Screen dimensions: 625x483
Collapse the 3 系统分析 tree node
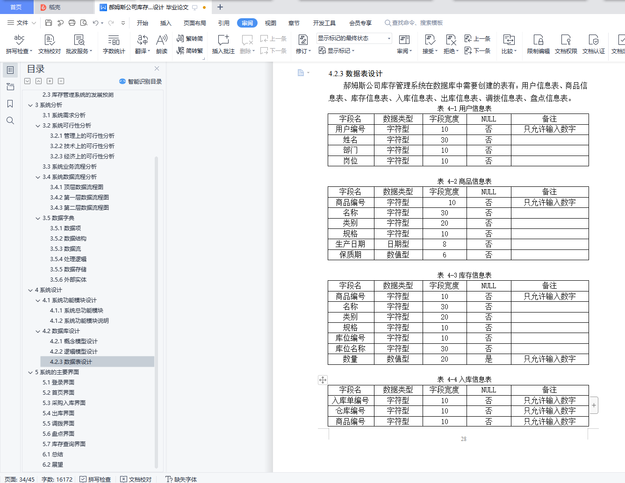coord(30,105)
